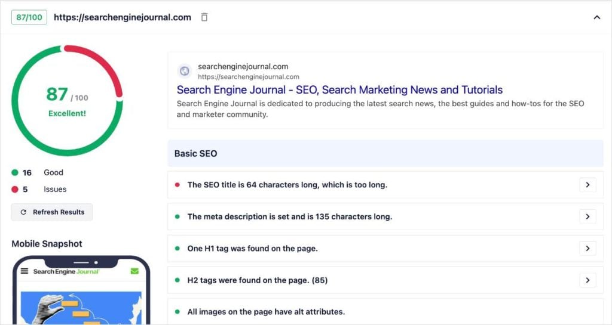Click the preview URL https://searchenginejournal.com
The width and height of the screenshot is (612, 325).
[249, 77]
